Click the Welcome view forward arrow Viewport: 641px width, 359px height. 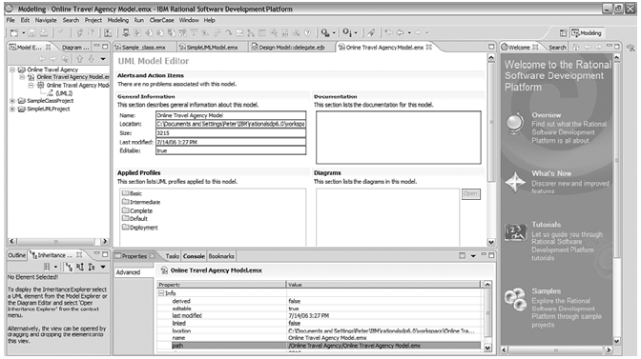tap(597, 48)
